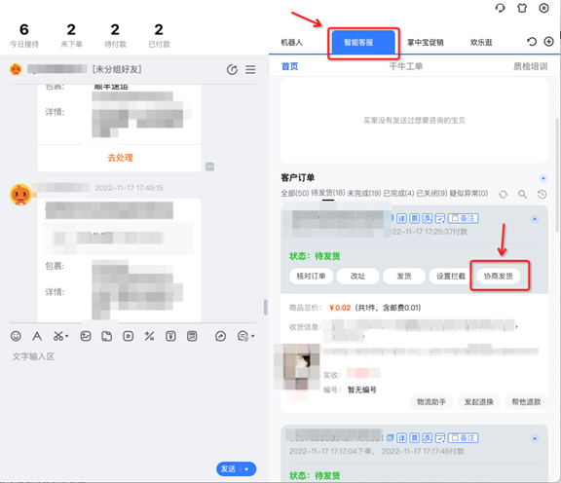Click the circular transfer icon in chat header
The height and width of the screenshot is (483, 561).
coord(232,69)
